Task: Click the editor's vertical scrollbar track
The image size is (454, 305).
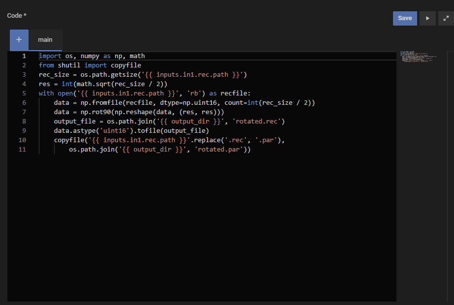Action: 450,172
